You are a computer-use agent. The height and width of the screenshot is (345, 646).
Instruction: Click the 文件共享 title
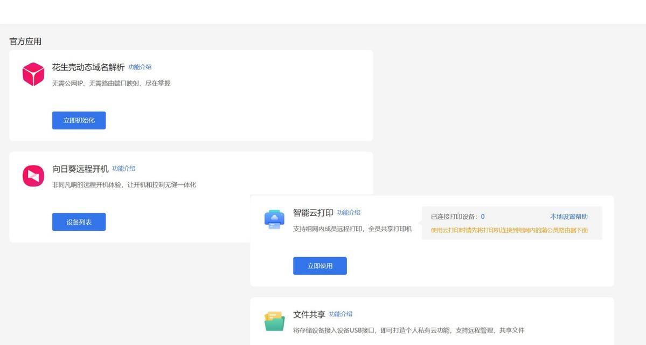(x=309, y=314)
